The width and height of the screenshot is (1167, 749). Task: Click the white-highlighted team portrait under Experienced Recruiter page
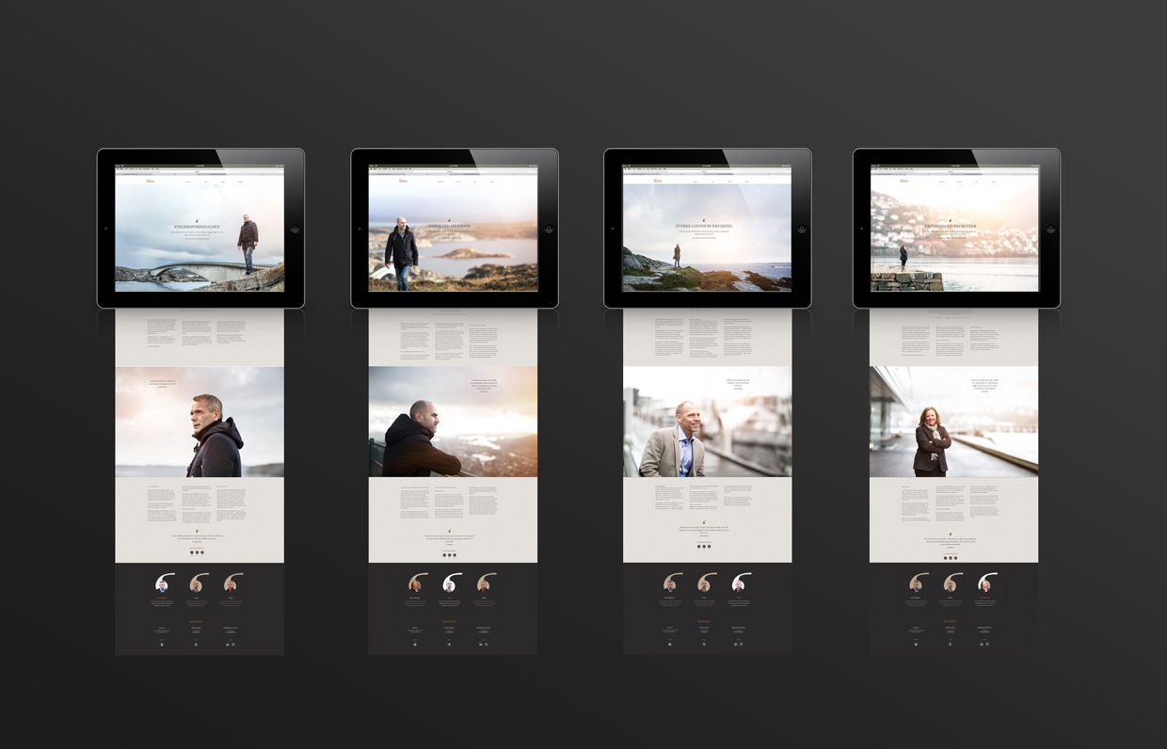[x=984, y=584]
